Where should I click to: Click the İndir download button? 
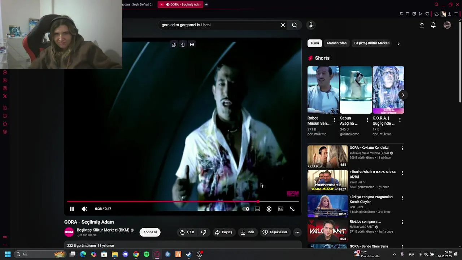[x=248, y=232]
